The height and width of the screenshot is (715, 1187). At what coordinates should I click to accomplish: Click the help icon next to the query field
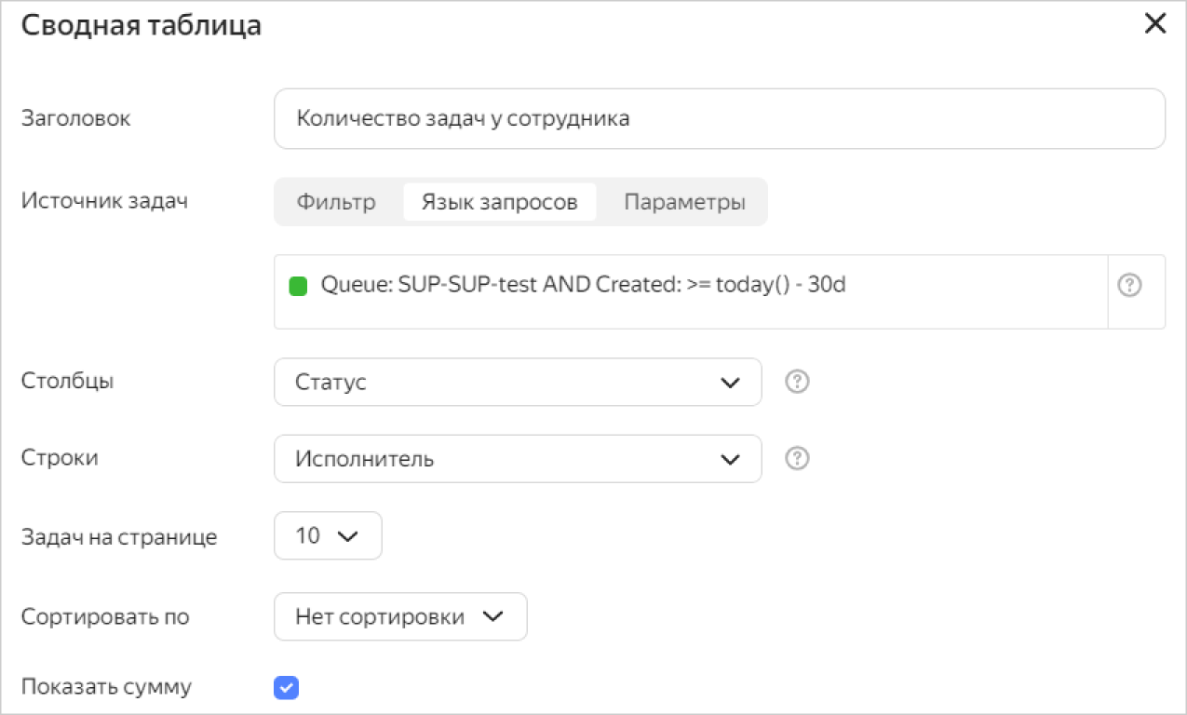point(1129,286)
